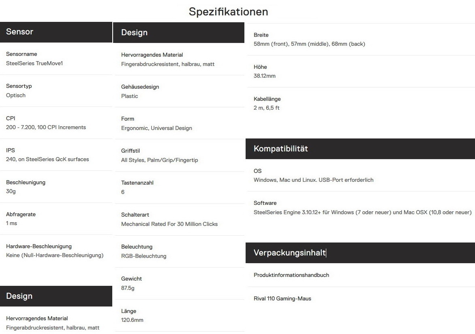
Task: Select Ergonomic, Universal Design form text
Action: tap(156, 128)
